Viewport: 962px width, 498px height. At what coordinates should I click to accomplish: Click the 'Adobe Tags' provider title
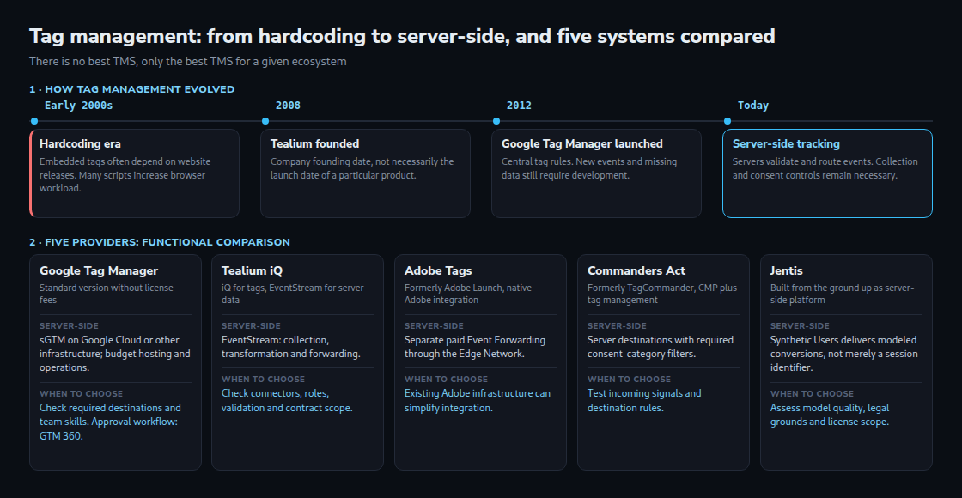(438, 270)
